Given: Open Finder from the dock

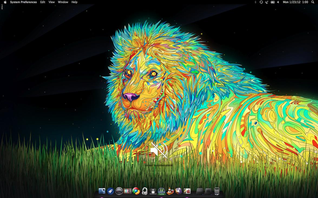Looking at the screenshot, I should 102,191.
